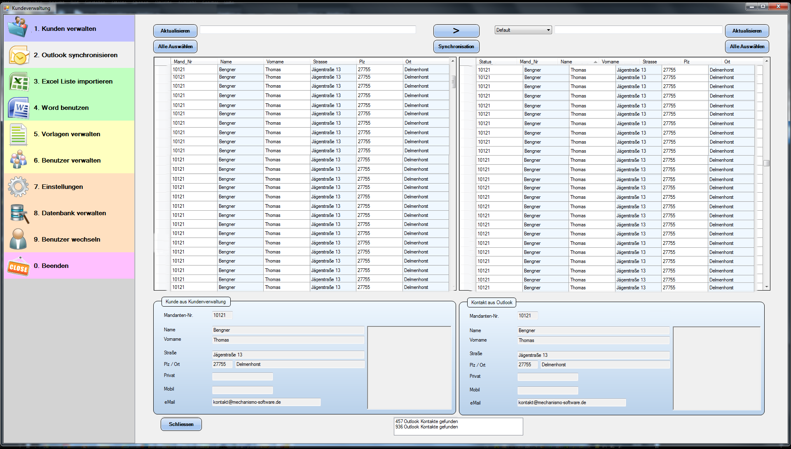Click Outlook contact Ort field Delmenhorst
The width and height of the screenshot is (791, 449).
coord(605,365)
